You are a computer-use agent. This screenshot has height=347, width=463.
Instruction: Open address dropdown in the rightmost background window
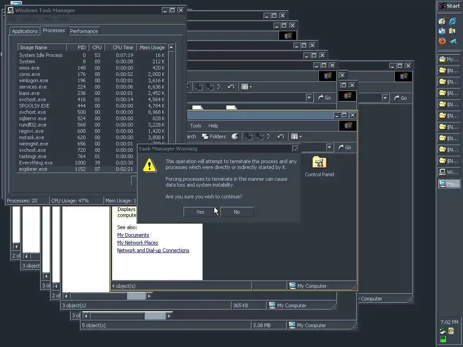pyautogui.click(x=384, y=98)
